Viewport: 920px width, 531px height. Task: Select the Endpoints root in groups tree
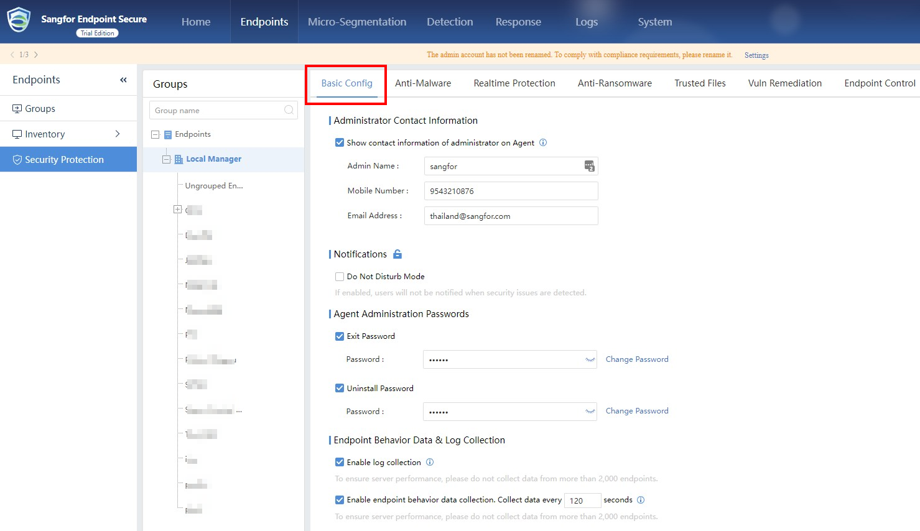click(193, 134)
